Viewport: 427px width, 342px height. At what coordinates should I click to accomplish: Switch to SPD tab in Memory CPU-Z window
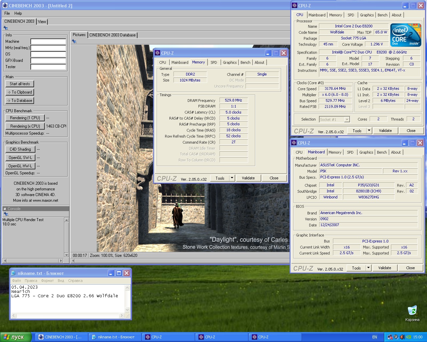coord(214,62)
